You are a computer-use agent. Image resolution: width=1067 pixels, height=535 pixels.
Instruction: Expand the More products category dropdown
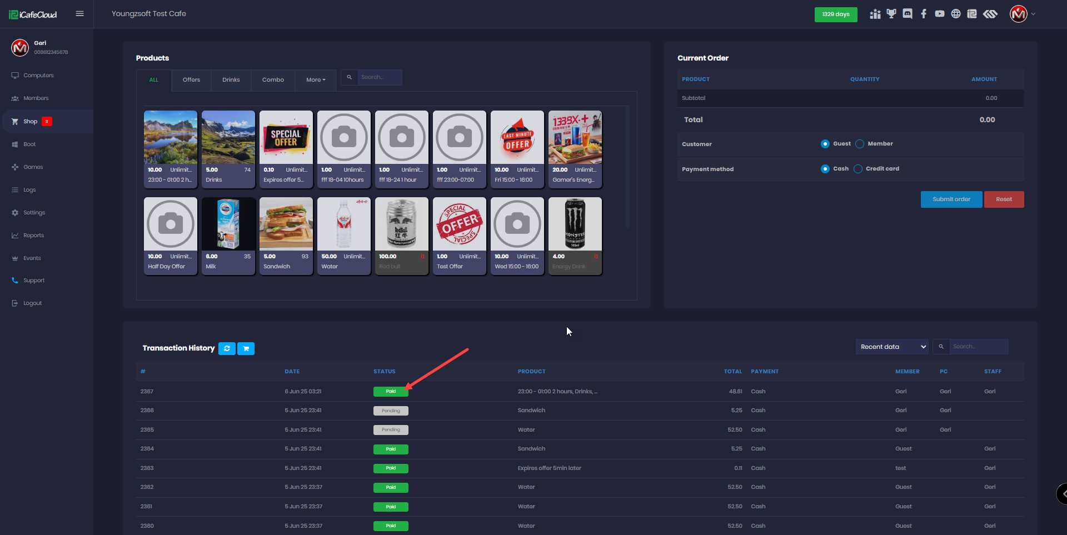pos(316,80)
